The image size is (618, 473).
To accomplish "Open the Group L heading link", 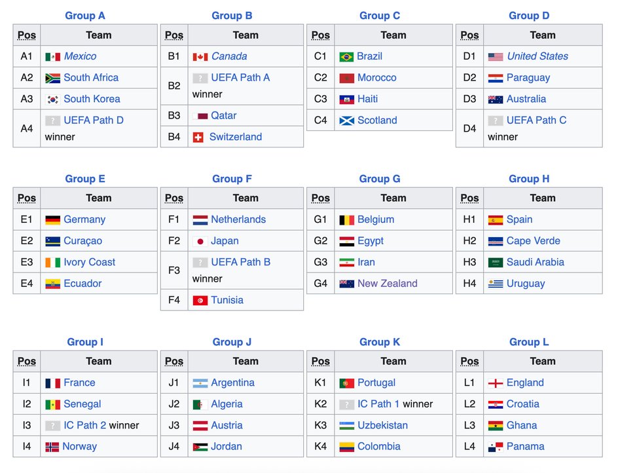I will (529, 342).
